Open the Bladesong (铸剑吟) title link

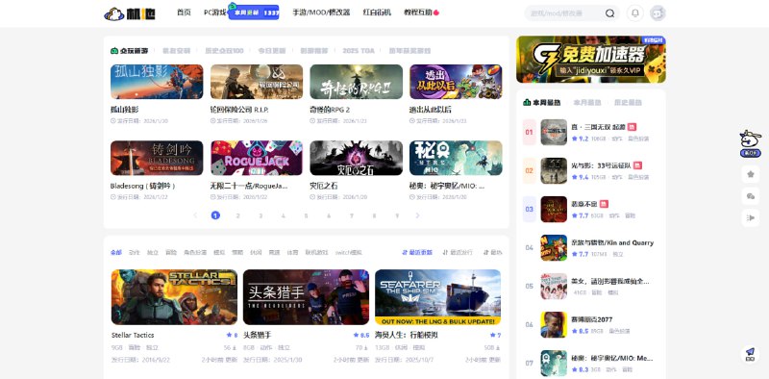pyautogui.click(x=142, y=186)
